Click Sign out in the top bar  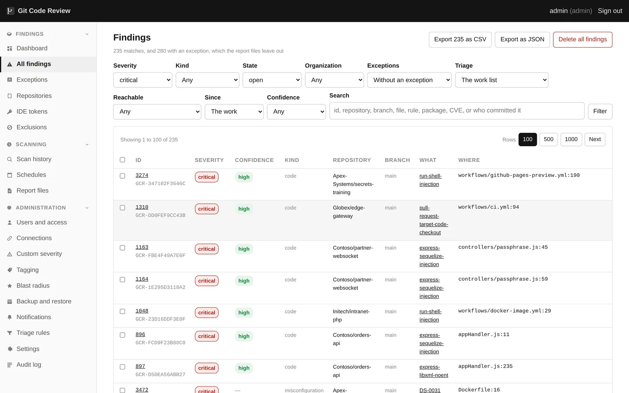click(x=610, y=11)
